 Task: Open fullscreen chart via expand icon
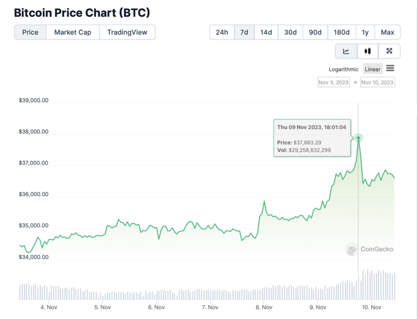coord(389,51)
